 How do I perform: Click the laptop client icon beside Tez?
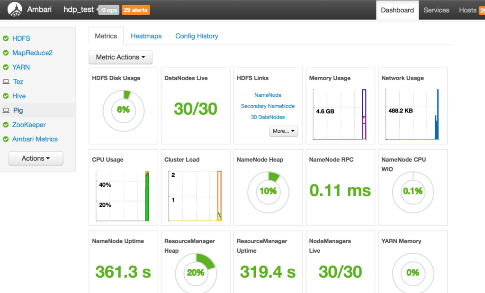6,82
